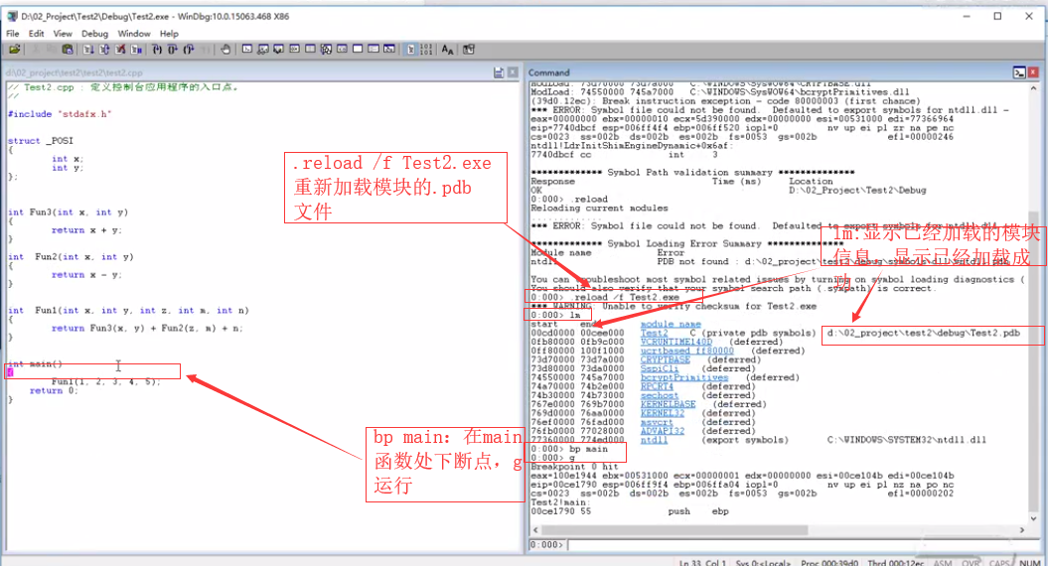Open the Options toolbar icon
Image resolution: width=1048 pixels, height=566 pixels.
coord(469,50)
